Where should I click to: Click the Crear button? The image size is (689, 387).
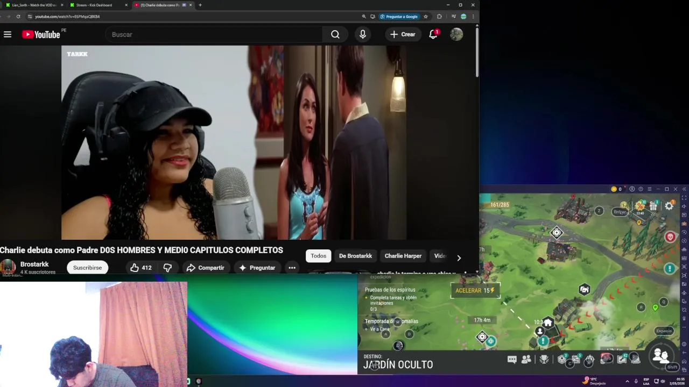point(403,34)
